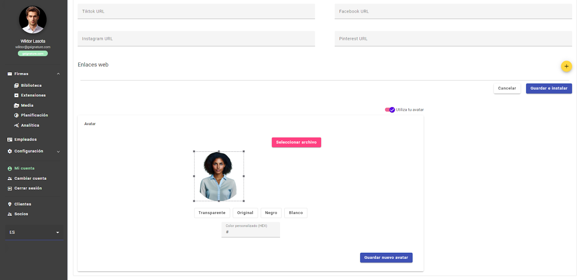The image size is (581, 280).
Task: Open the Media section
Action: (27, 105)
